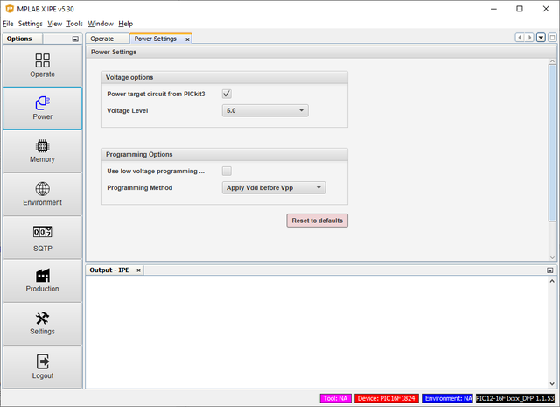Open the Programming Method dropdown
The width and height of the screenshot is (560, 407).
pyautogui.click(x=274, y=187)
